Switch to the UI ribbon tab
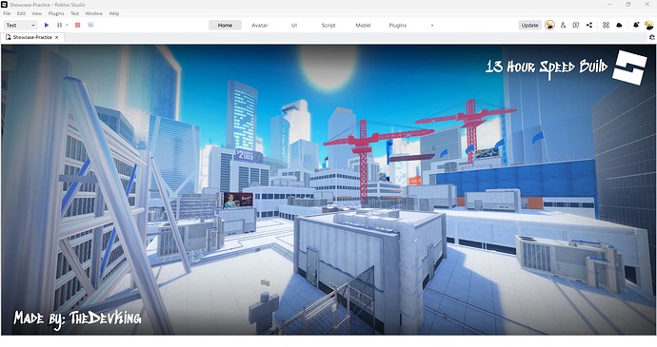The height and width of the screenshot is (347, 657). (294, 25)
